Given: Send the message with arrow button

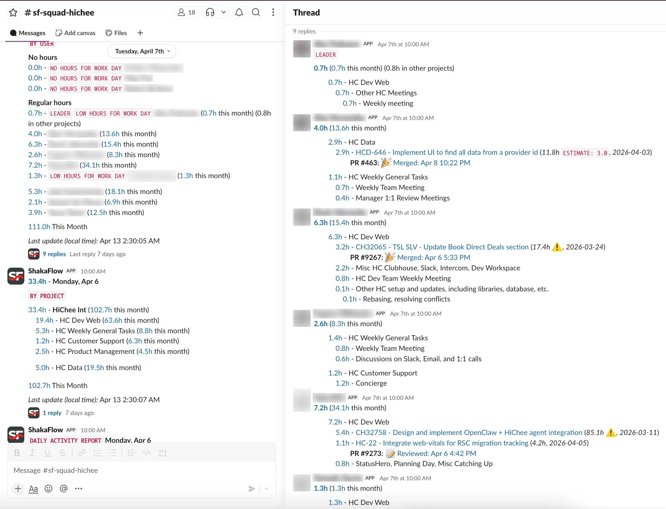Looking at the screenshot, I should (252, 489).
